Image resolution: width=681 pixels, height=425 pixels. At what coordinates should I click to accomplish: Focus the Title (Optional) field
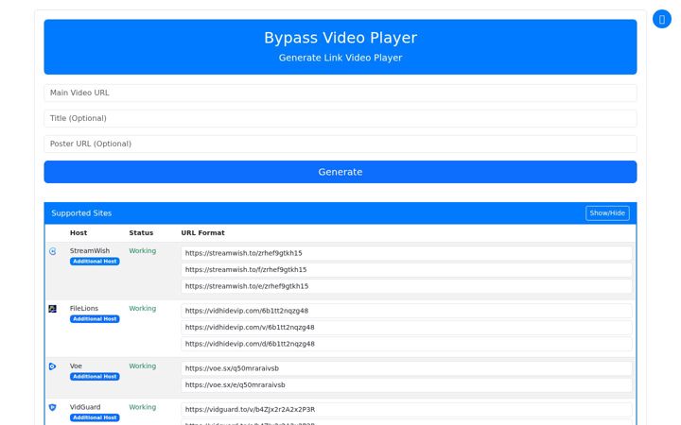[340, 118]
